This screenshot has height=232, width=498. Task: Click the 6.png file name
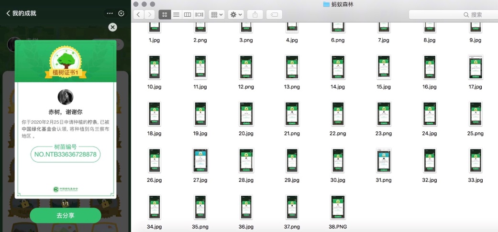(338, 40)
